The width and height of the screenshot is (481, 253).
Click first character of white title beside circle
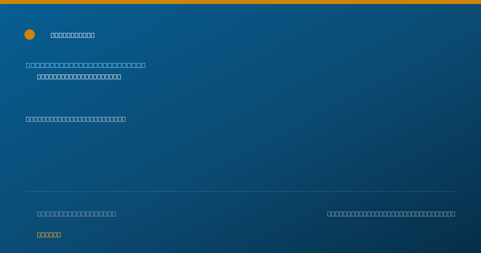coord(53,35)
